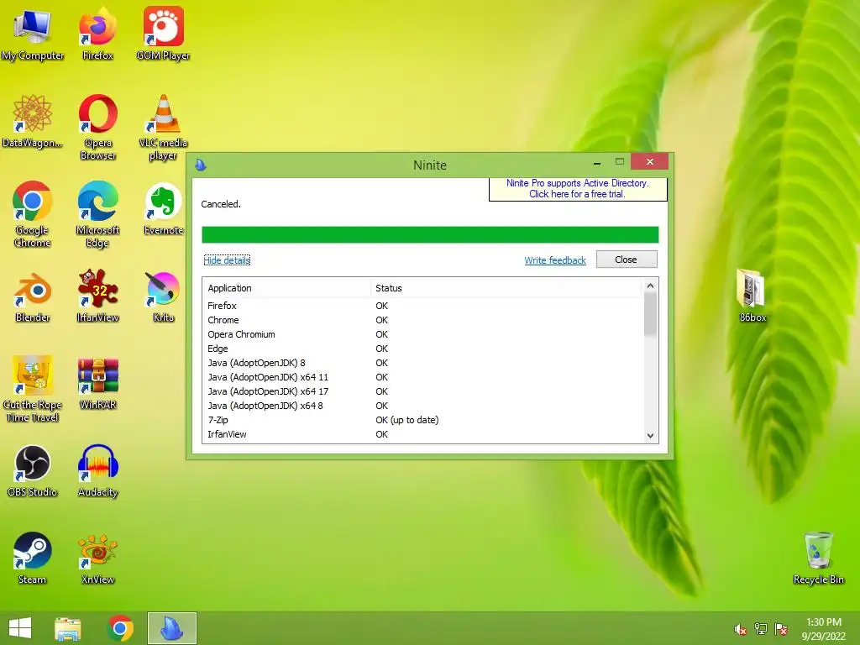Open the network tray icon
Image resolution: width=860 pixels, height=645 pixels.
coord(761,629)
